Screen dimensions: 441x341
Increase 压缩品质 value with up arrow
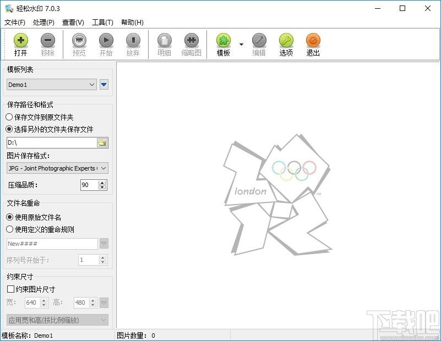(102, 183)
